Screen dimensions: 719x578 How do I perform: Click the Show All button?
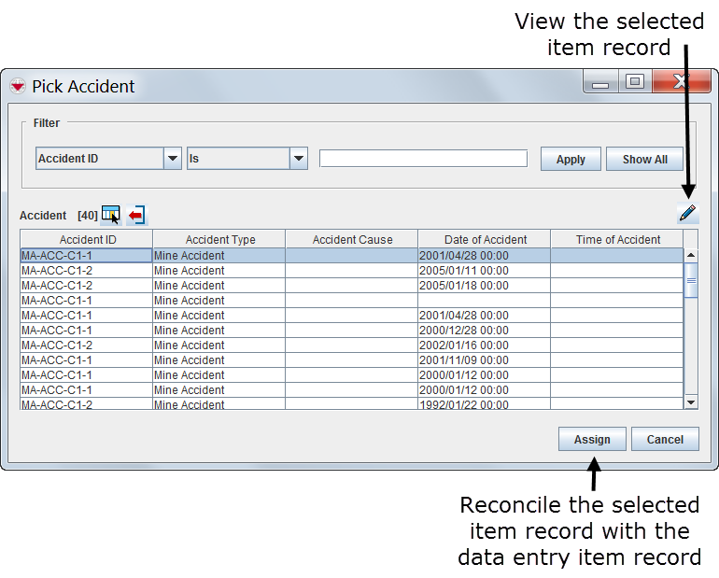click(x=644, y=159)
